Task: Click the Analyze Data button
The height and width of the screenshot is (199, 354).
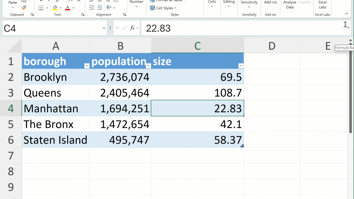Action: 290,5
